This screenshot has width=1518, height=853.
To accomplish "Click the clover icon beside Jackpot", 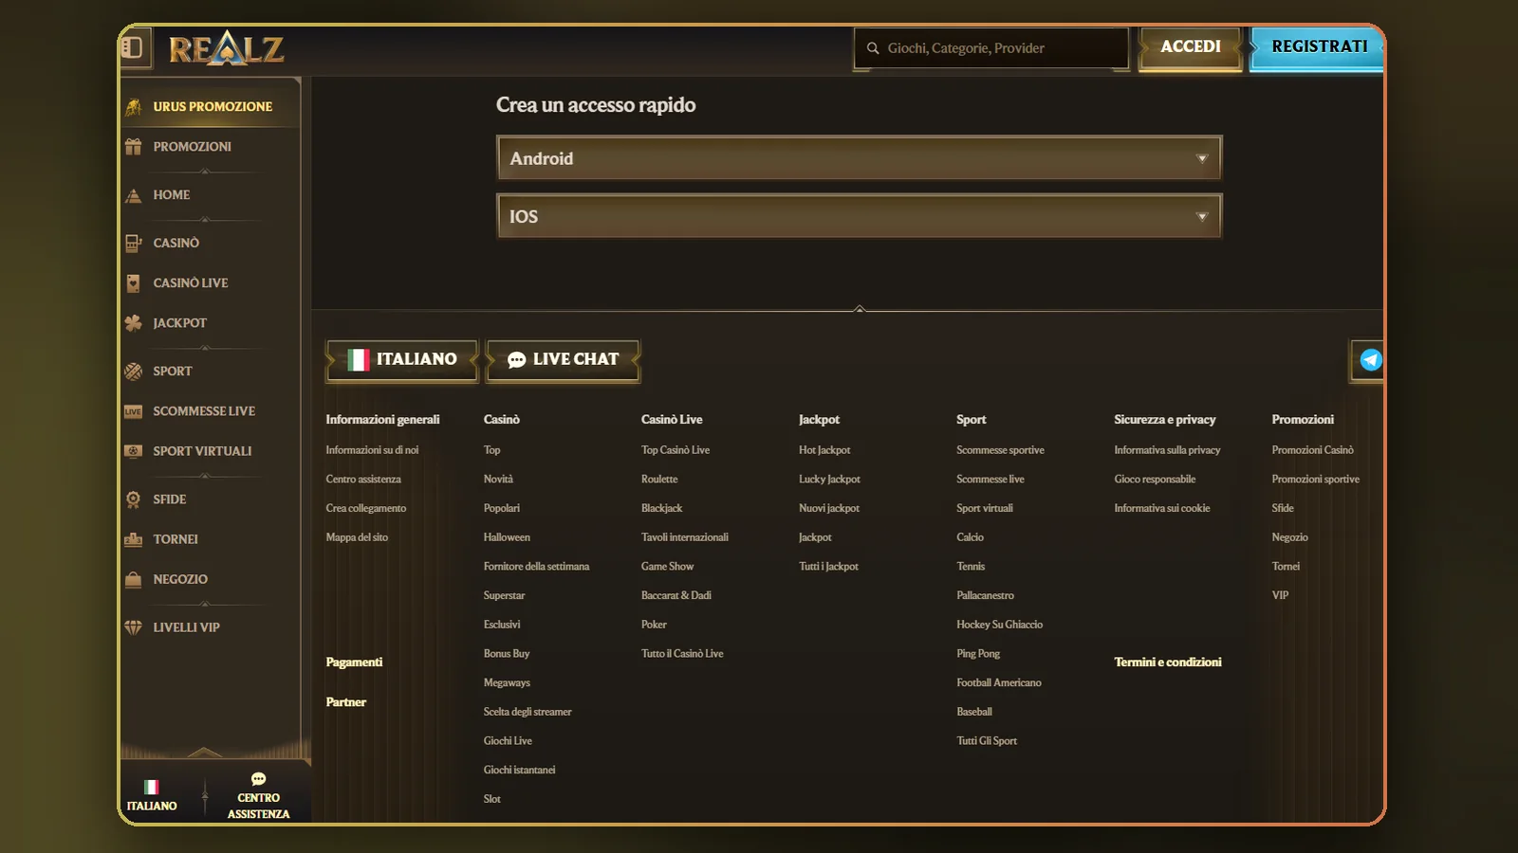I will [x=134, y=323].
